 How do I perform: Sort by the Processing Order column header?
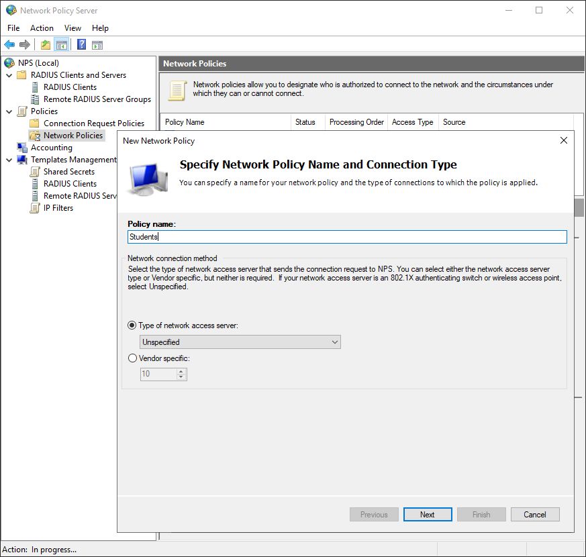tap(356, 122)
